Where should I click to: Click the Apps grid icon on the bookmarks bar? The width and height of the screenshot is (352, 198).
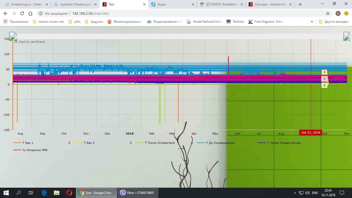tap(5, 22)
